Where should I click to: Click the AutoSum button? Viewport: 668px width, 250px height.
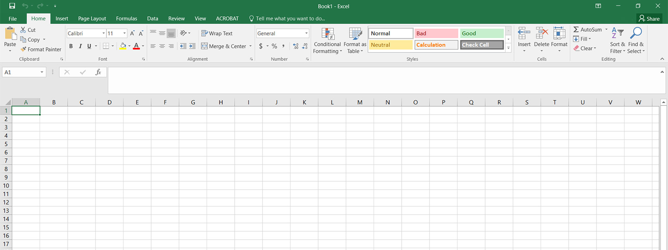point(587,30)
